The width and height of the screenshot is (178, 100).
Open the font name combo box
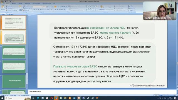coord(38,7)
